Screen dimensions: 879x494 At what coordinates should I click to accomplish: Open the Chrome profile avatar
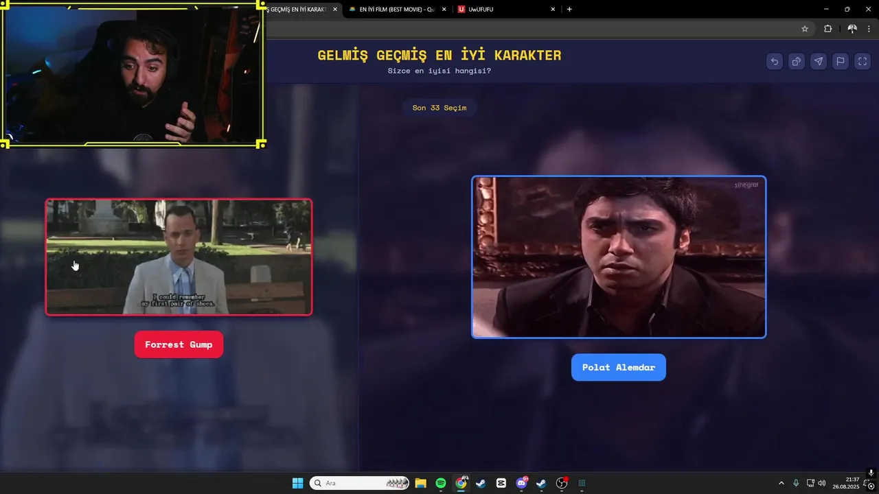coord(852,29)
